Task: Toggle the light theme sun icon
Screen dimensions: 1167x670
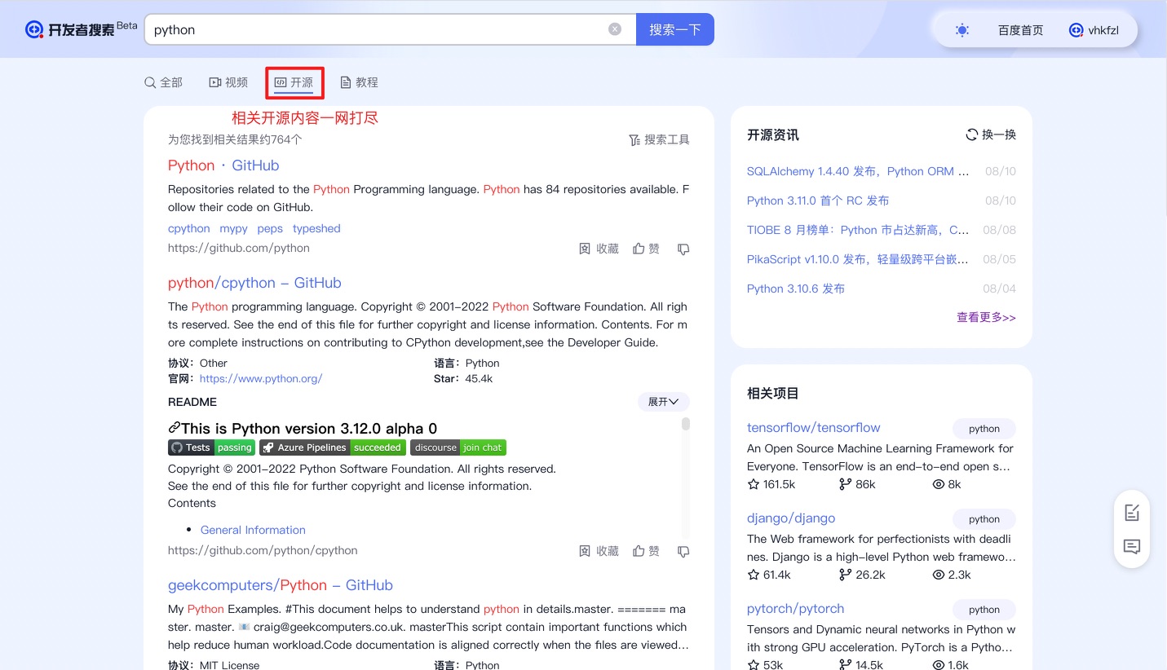Action: pyautogui.click(x=962, y=30)
